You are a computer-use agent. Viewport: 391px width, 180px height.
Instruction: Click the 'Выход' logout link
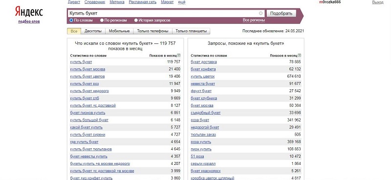378,2
